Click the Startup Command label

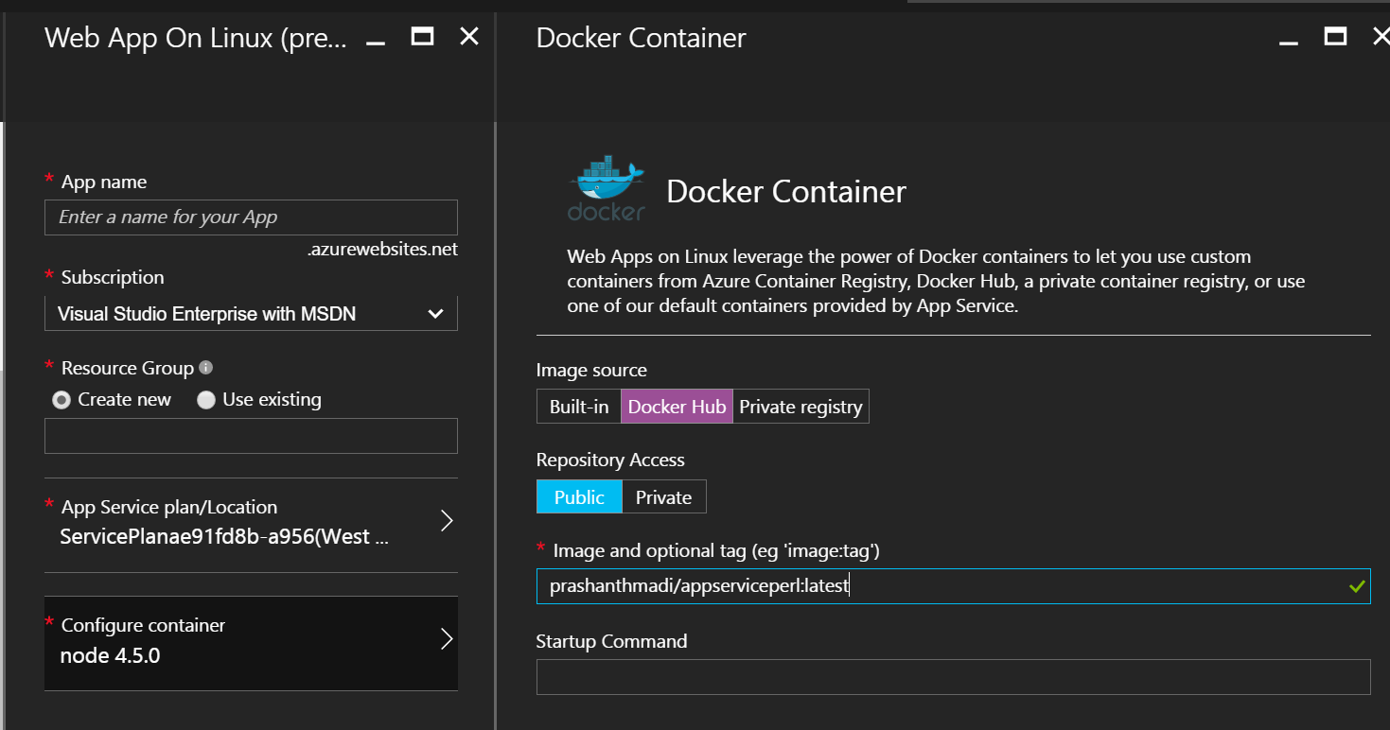point(611,641)
